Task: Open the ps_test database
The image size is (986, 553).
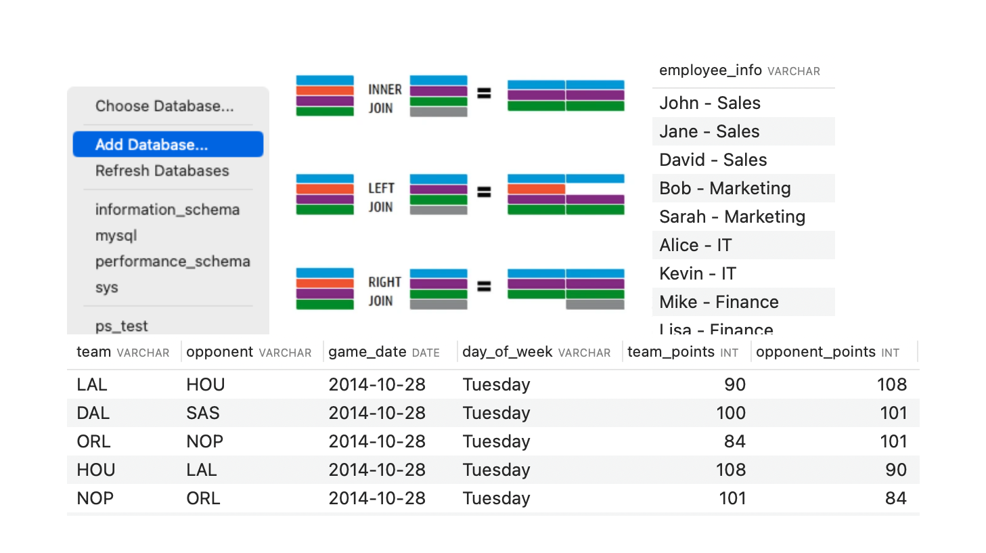Action: [122, 326]
